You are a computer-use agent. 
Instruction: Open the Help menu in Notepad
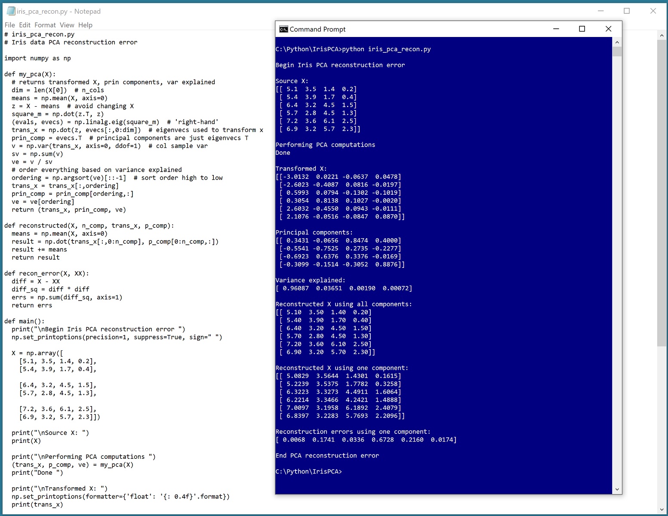(85, 25)
